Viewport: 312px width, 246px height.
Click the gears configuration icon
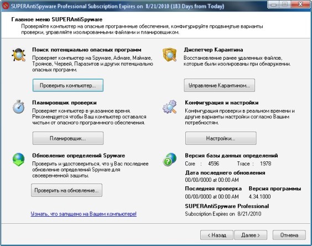coord(169,107)
